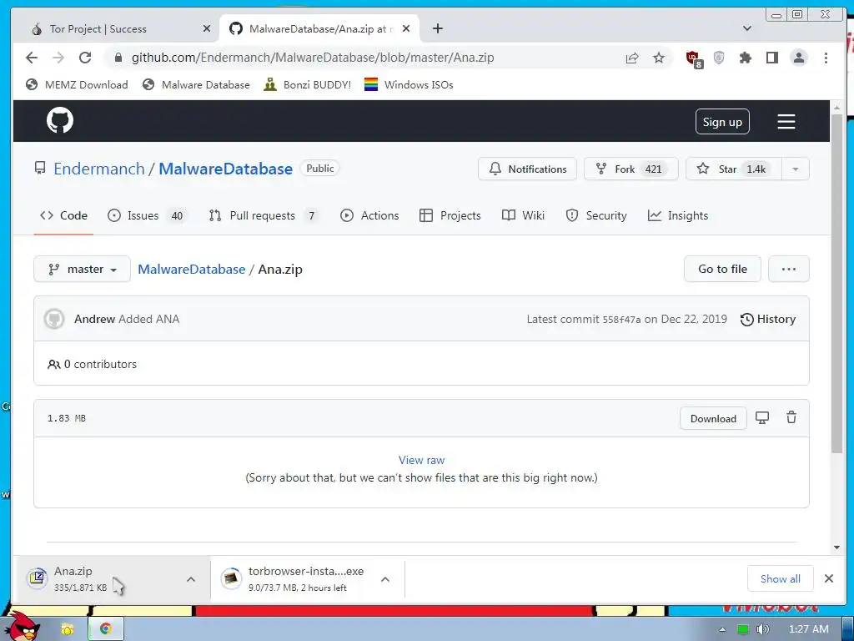The height and width of the screenshot is (641, 854).
Task: Click the Go to file button
Action: coord(722,269)
